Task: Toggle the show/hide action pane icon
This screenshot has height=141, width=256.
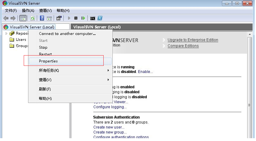Action: 49,18
